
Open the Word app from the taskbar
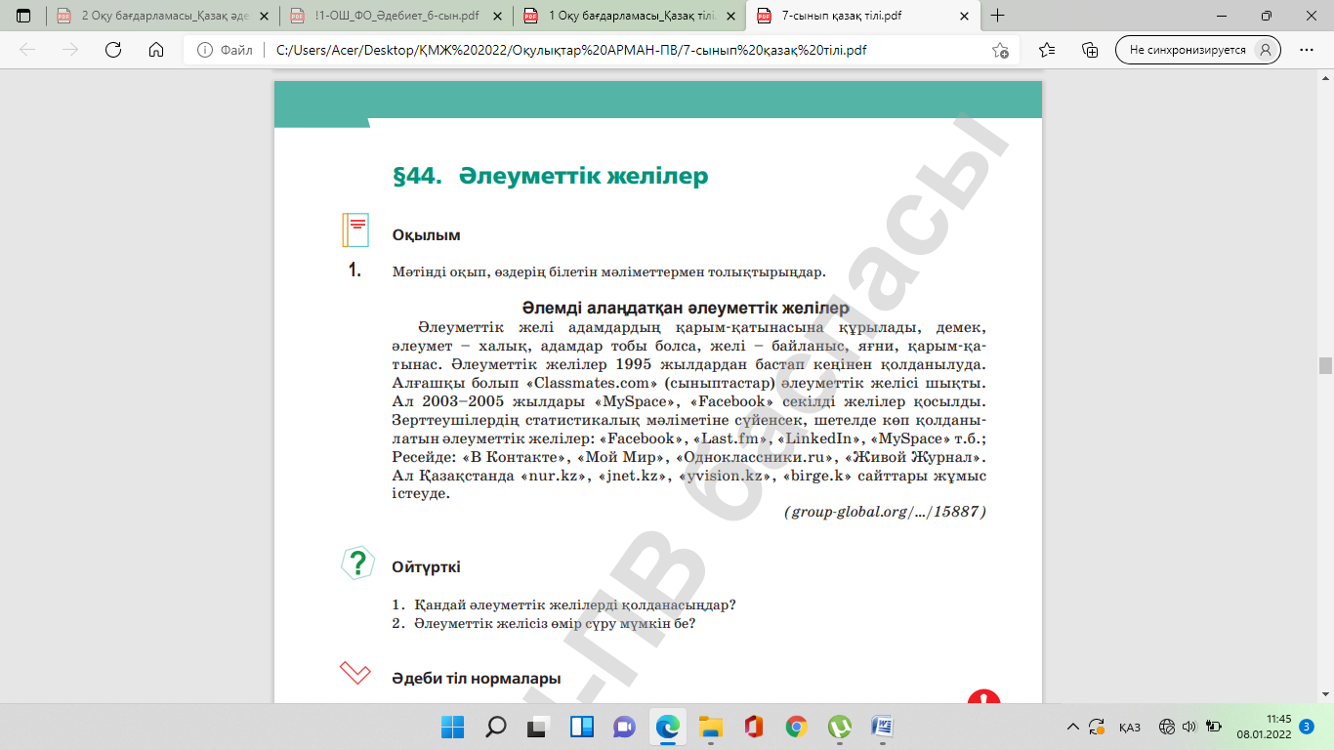[882, 727]
